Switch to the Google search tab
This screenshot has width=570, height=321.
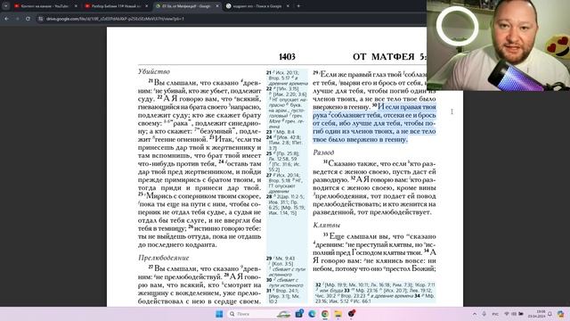pos(257,6)
